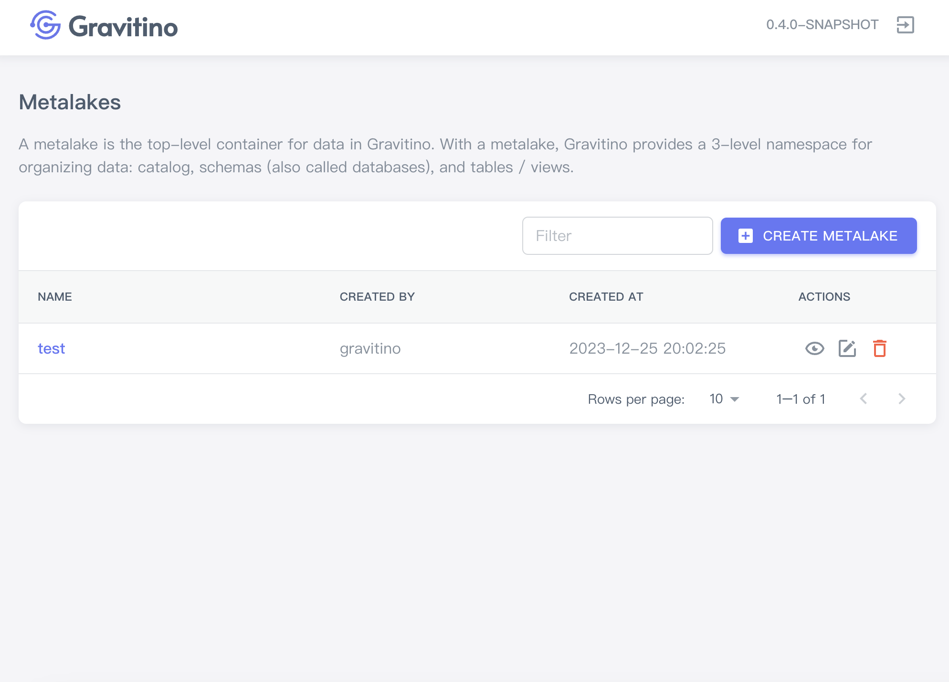Open the test metalake link
The image size is (949, 682).
click(x=52, y=348)
